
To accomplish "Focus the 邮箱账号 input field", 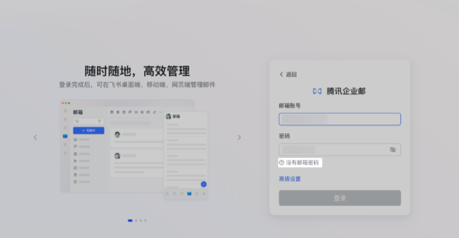I will click(x=339, y=119).
